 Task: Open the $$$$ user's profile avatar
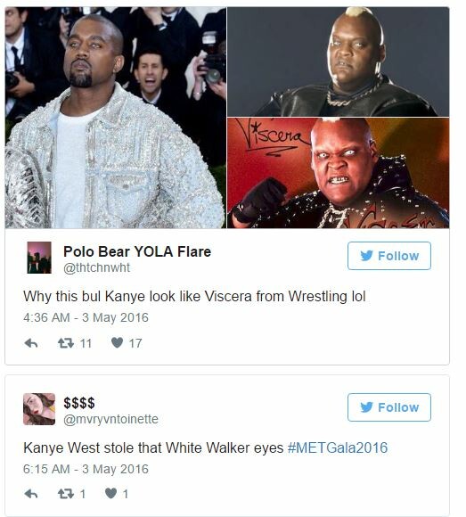39,409
